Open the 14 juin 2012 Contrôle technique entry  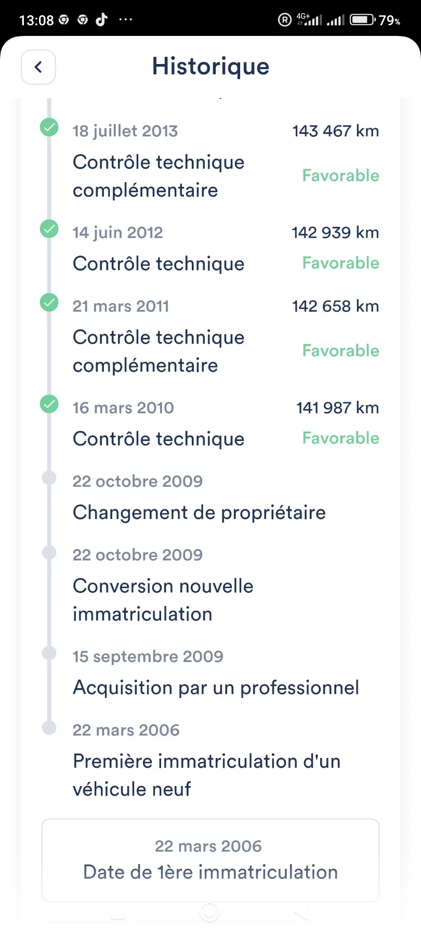[226, 248]
